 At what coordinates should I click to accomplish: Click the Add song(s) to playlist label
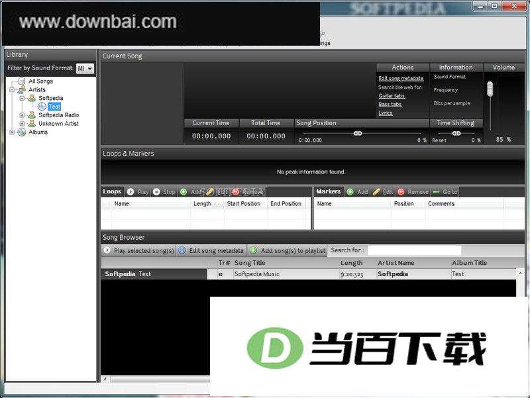tap(293, 251)
